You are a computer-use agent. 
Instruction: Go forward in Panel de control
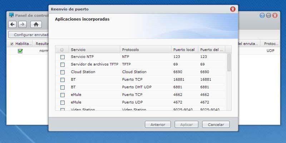pyautogui.click(x=23, y=24)
